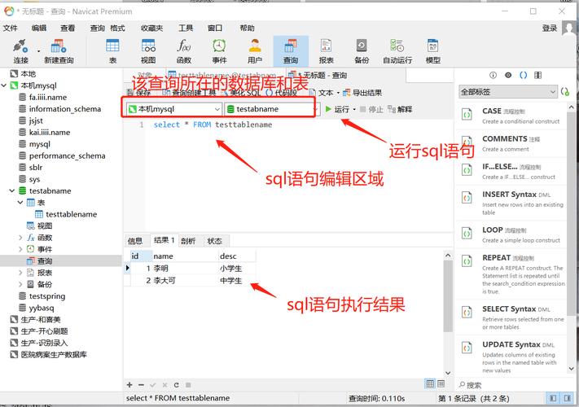Open the 模型 model toolbar icon

click(432, 51)
